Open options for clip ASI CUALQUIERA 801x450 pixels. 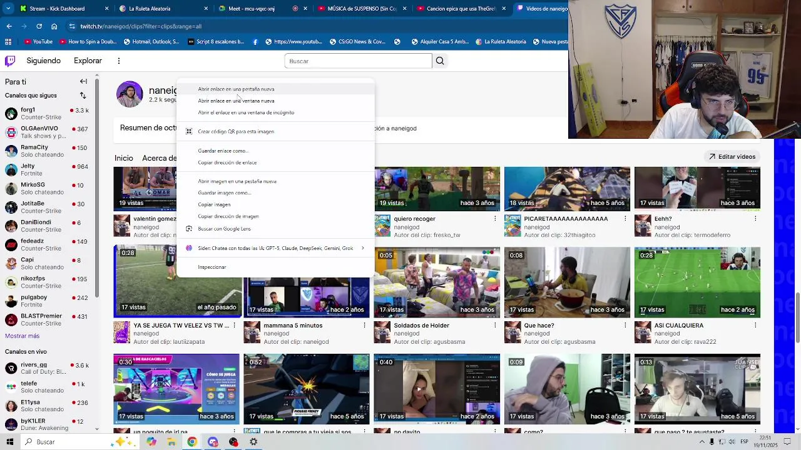click(x=755, y=325)
